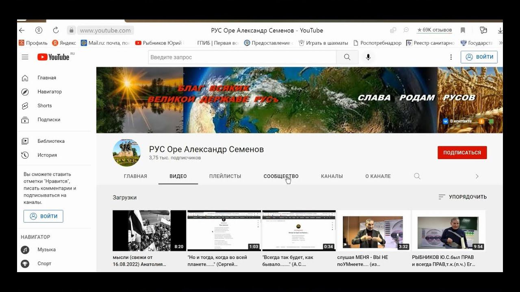
Task: Open the Играть в шахматы bookmark
Action: click(323, 43)
